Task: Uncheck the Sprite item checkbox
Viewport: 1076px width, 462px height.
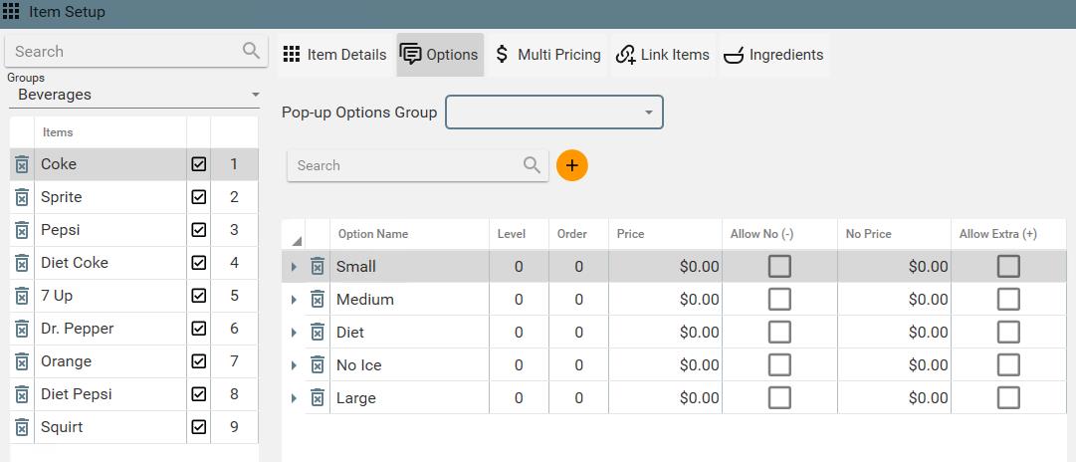Action: point(199,197)
